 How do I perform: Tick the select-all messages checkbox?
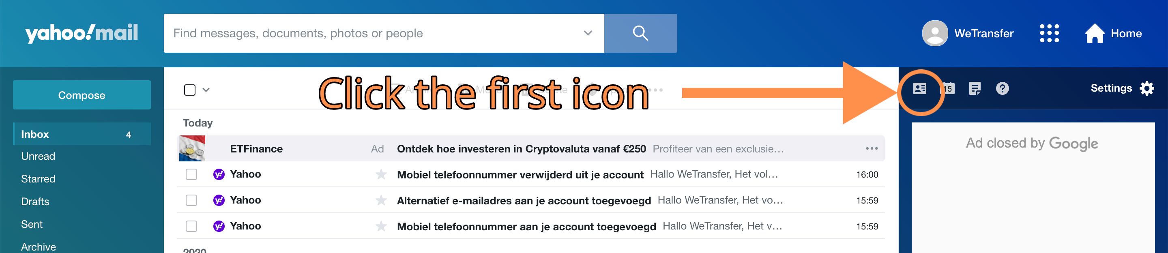click(190, 90)
